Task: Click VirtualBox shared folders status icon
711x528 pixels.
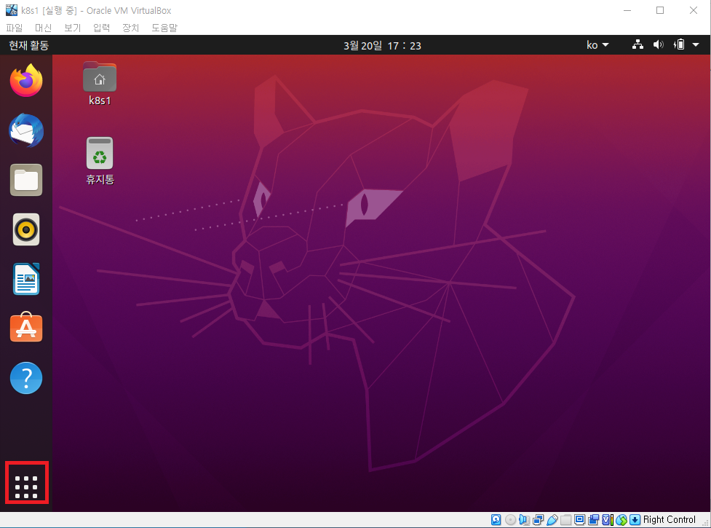Action: tap(566, 519)
